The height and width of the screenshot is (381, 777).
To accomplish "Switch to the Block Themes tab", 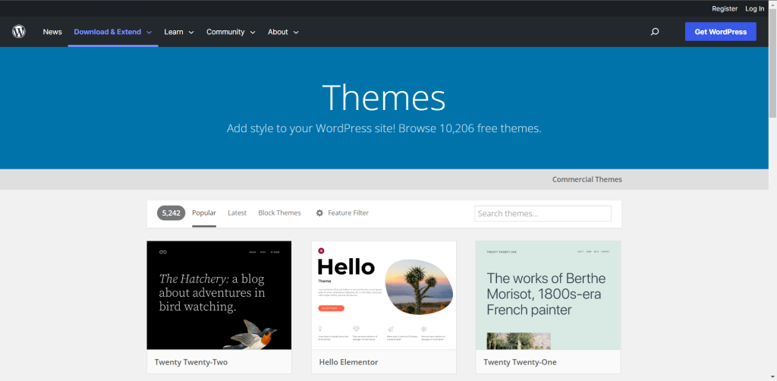I will coord(279,213).
